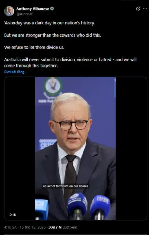Click the 'an act of terrorism' video caption

(66, 186)
